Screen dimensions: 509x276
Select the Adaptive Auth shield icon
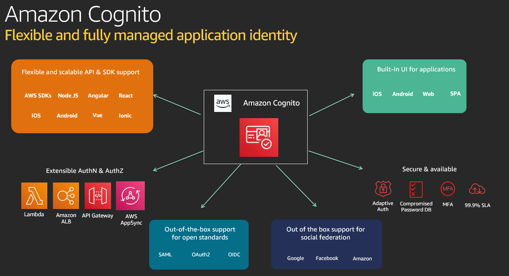click(383, 189)
